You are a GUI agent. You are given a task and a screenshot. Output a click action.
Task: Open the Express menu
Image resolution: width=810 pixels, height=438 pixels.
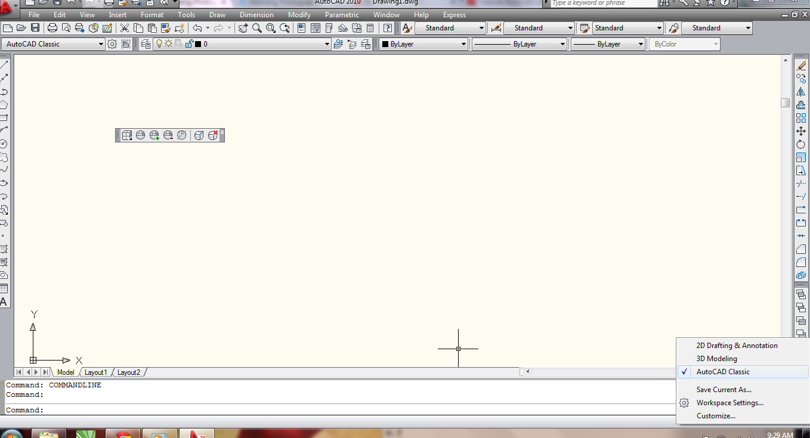(455, 15)
